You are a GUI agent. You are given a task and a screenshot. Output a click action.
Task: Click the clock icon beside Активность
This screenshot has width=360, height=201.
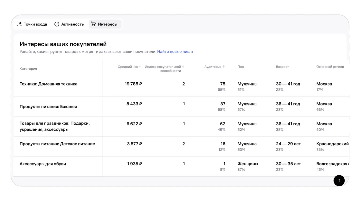pos(57,24)
